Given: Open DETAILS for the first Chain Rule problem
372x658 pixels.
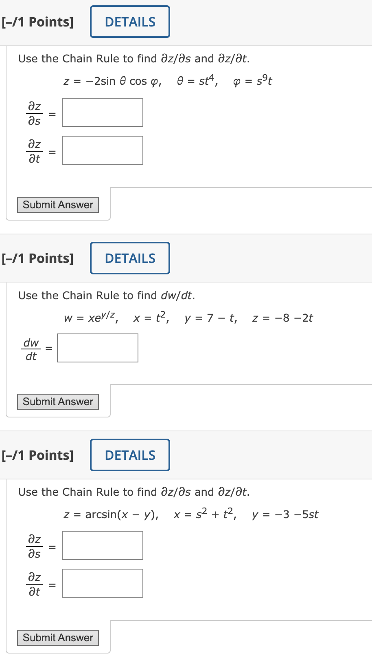Looking at the screenshot, I should (130, 22).
